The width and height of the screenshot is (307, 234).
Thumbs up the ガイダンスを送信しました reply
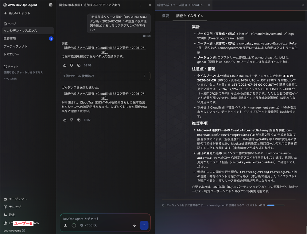(65, 120)
